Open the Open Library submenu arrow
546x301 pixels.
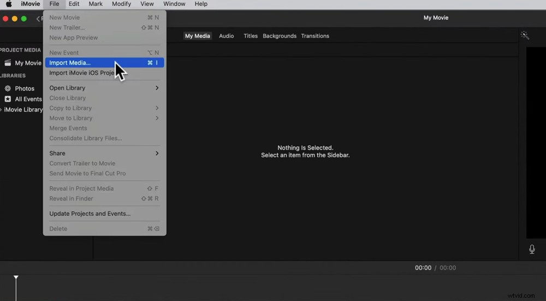(157, 88)
